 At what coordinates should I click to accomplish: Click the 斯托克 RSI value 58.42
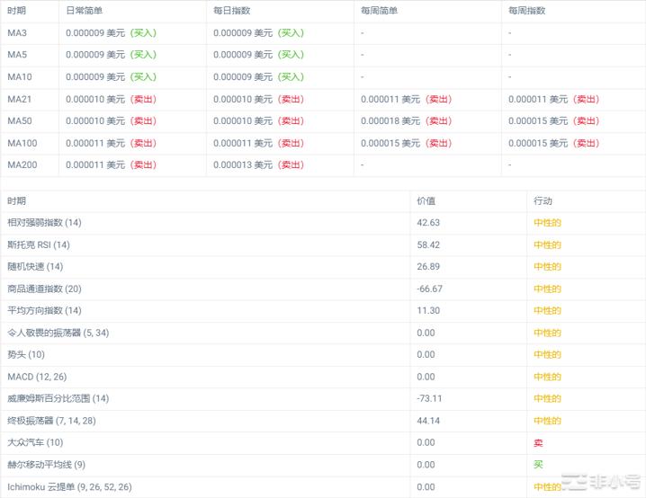[x=428, y=245]
